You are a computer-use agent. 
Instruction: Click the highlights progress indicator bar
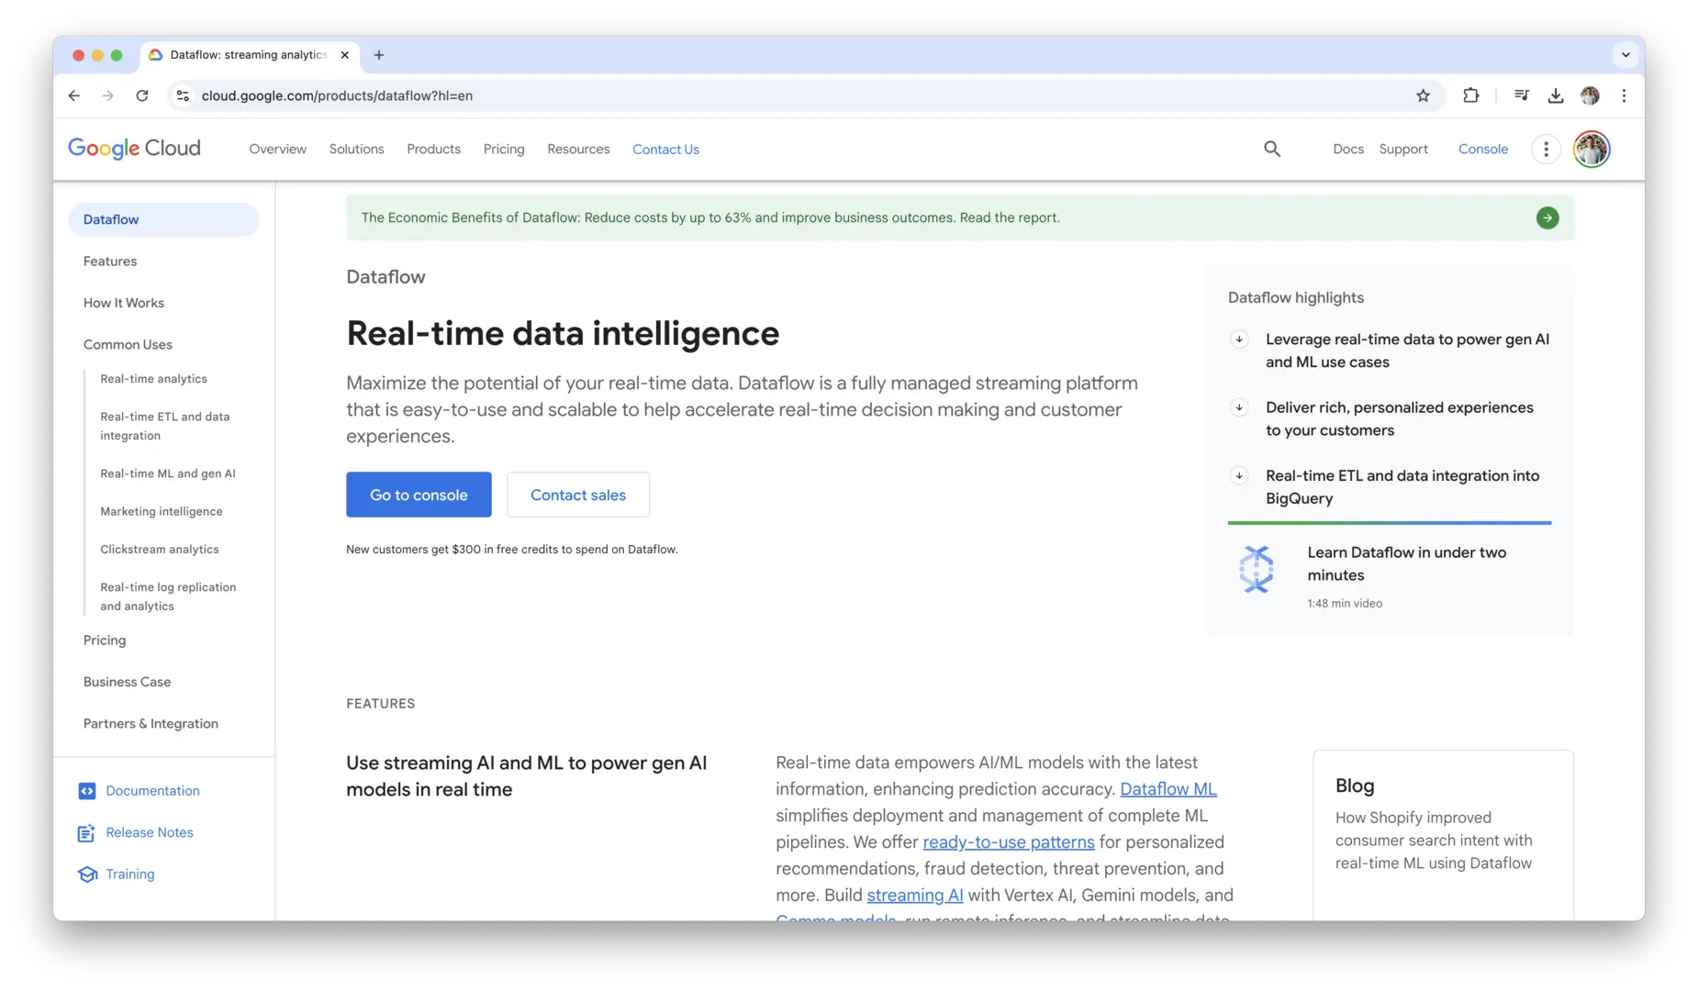[x=1389, y=523]
